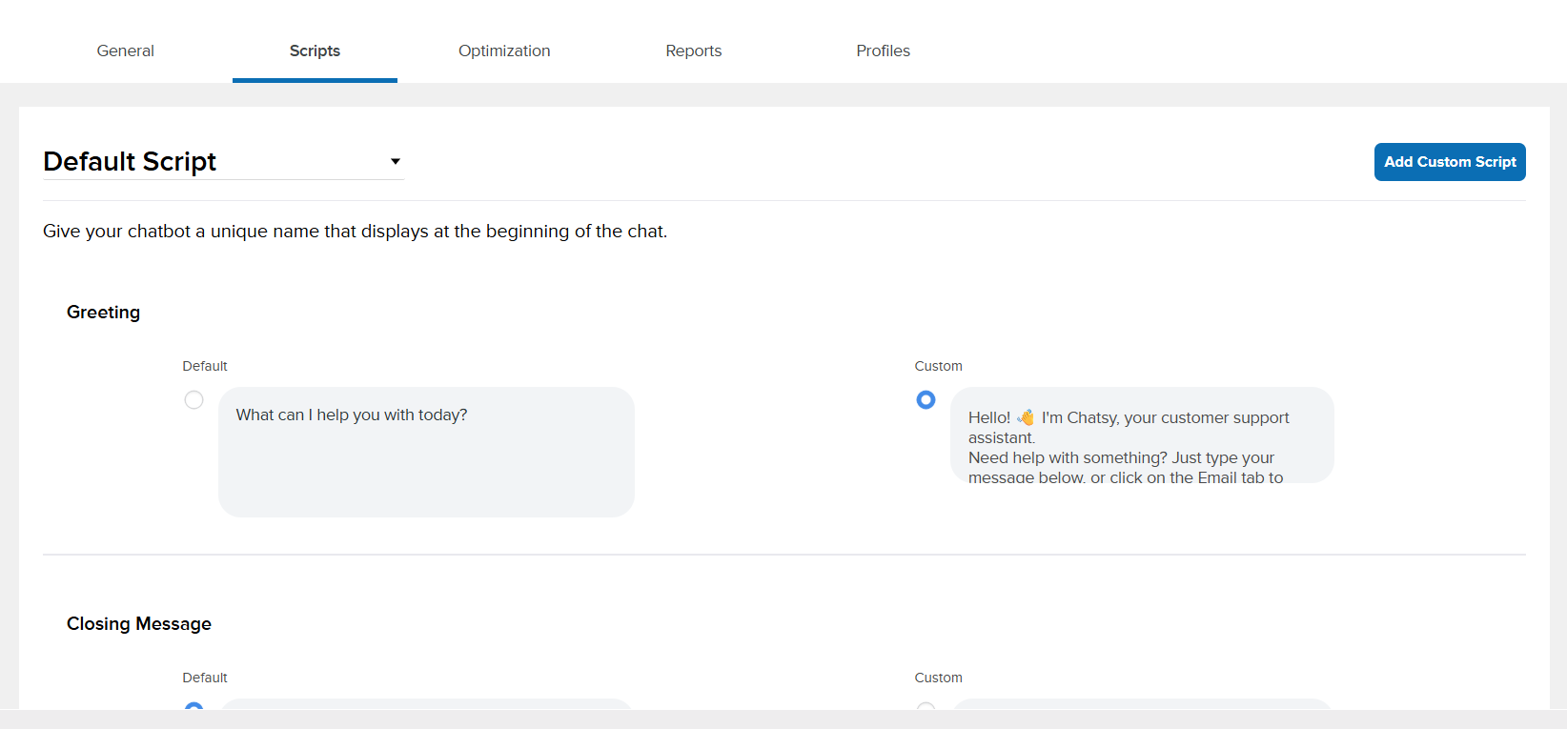Expand the Default Script dropdown arrow
Viewport: 1567px width, 729px height.
(x=395, y=161)
